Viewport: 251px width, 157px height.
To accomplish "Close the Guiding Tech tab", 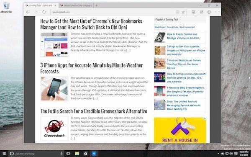I will pyautogui.click(x=55, y=5).
